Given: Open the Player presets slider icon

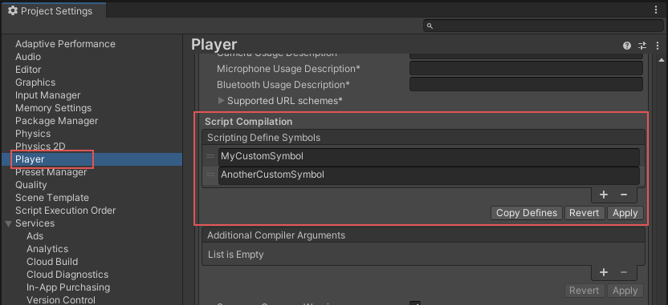Looking at the screenshot, I should (x=642, y=46).
